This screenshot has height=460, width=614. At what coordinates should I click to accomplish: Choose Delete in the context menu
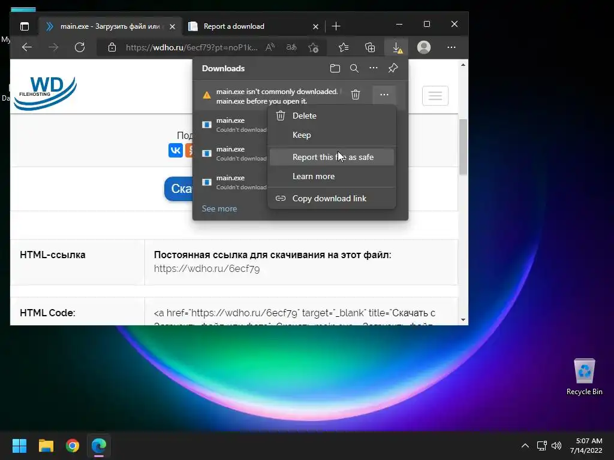pyautogui.click(x=332, y=116)
